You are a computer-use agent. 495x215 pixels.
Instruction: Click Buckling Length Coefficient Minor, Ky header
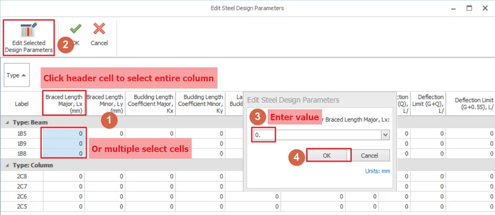(201, 104)
